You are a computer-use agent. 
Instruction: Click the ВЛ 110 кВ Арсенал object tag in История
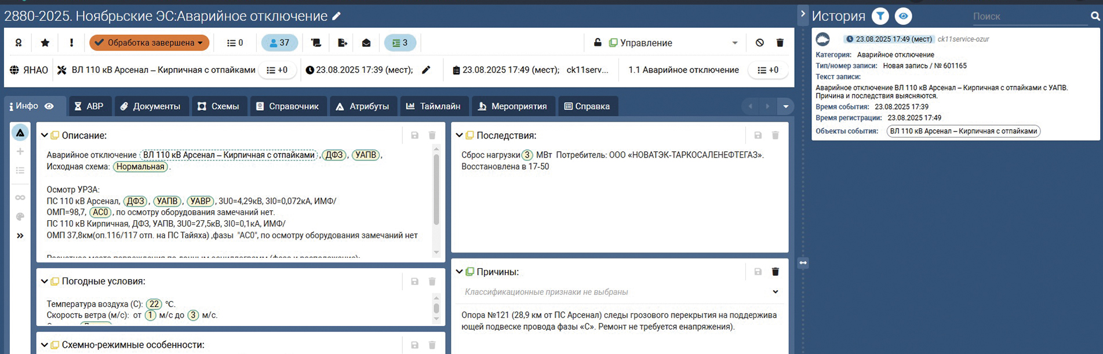(963, 131)
